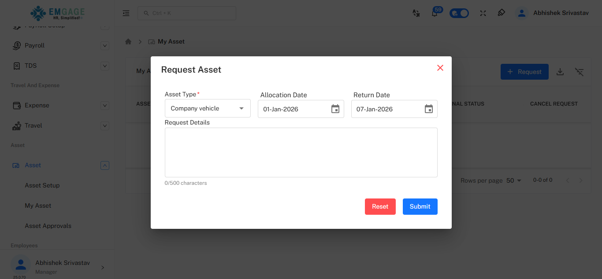Clear table filters using the filter-off icon
The image size is (602, 279).
point(579,71)
